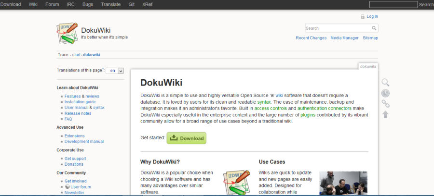Image resolution: width=434 pixels, height=196 pixels.
Task: Click the translations help question mark
Action: (103, 69)
